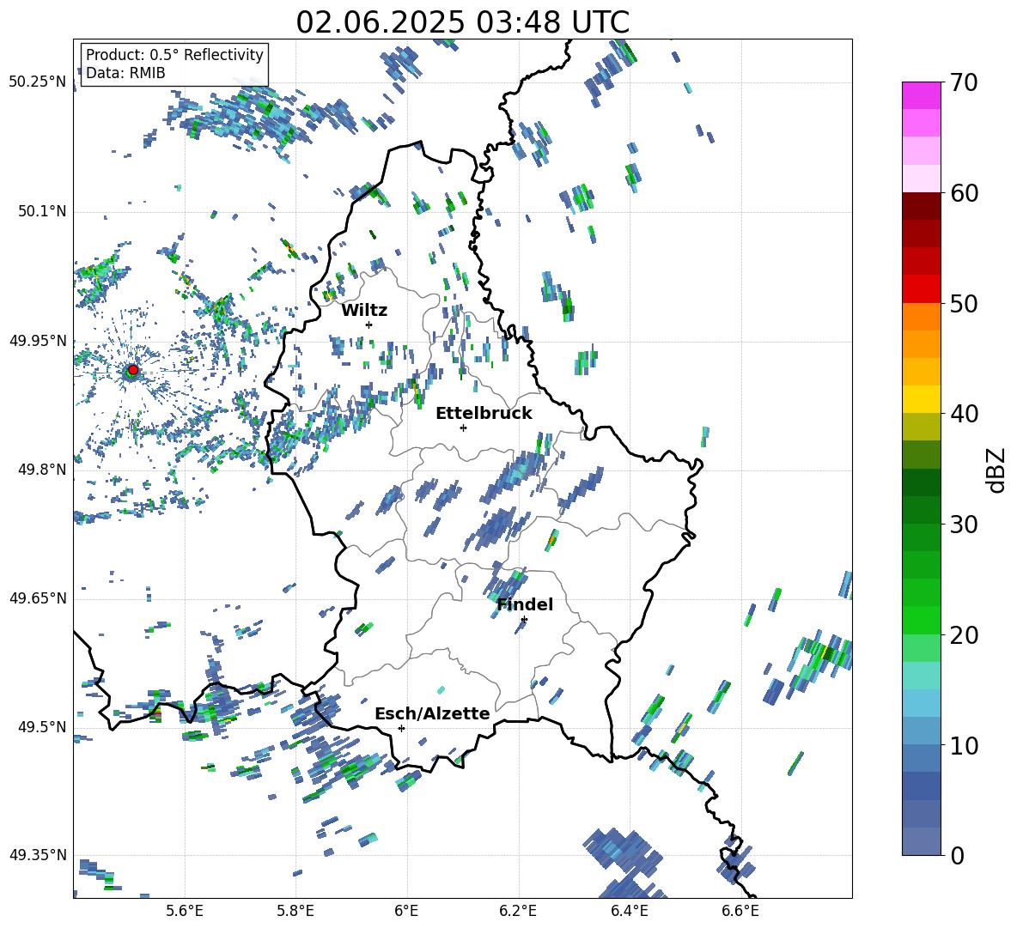Click the 49.35°N latitude label

coord(38,855)
